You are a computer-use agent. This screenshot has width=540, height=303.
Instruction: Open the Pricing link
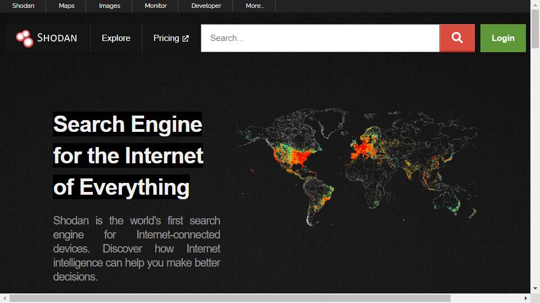coord(171,38)
